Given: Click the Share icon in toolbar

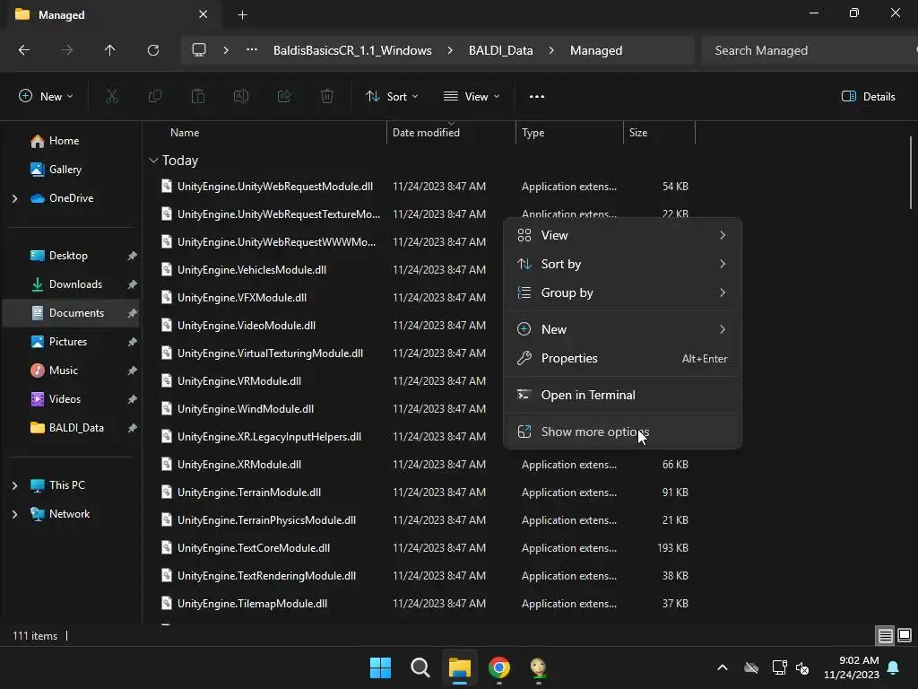Looking at the screenshot, I should click(284, 97).
